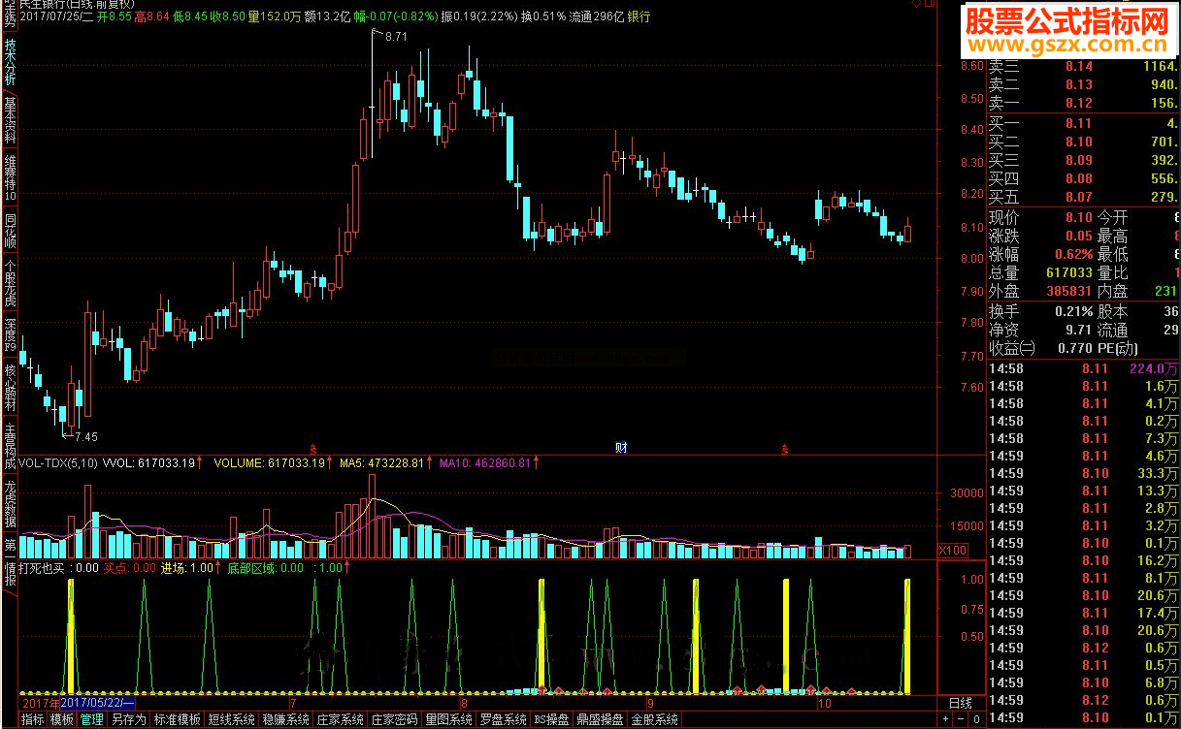Select the highlighted 管理 tab
This screenshot has height=729, width=1181.
[91, 720]
